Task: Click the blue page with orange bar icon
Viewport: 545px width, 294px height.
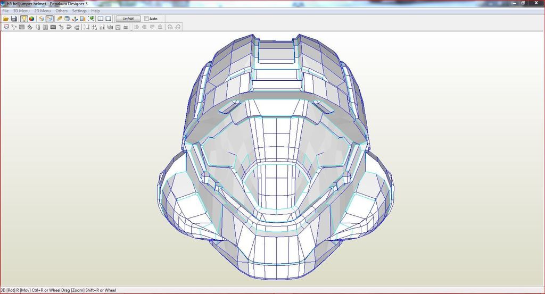Action: pyautogui.click(x=82, y=19)
